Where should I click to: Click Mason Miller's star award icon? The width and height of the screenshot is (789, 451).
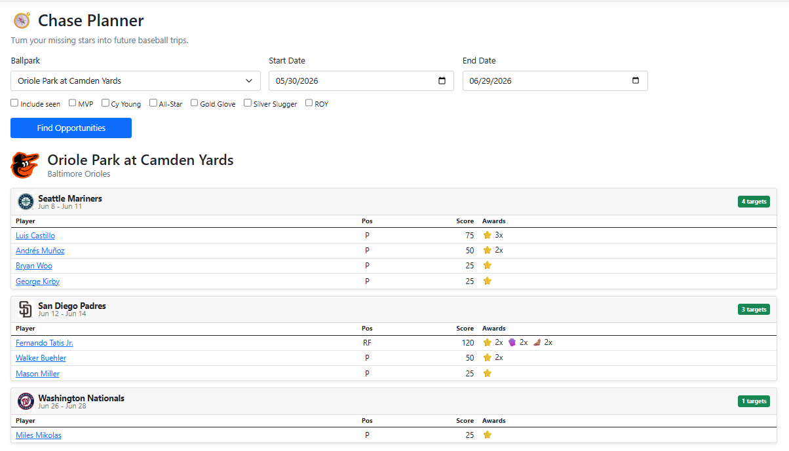pos(487,373)
